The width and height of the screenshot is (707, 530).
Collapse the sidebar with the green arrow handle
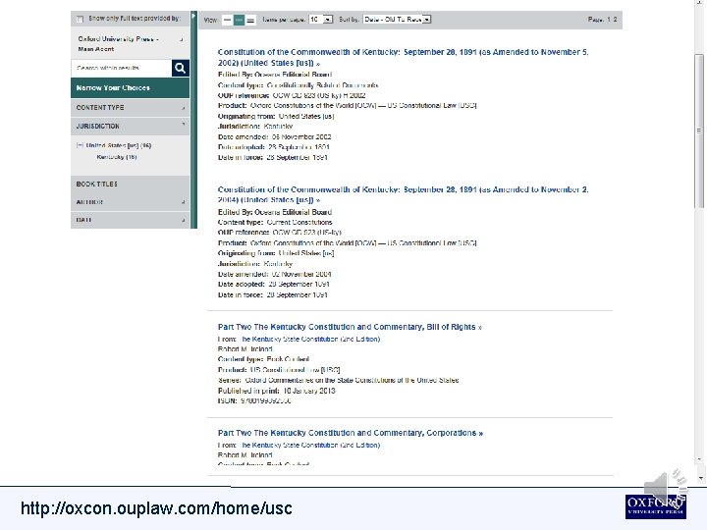point(193,17)
